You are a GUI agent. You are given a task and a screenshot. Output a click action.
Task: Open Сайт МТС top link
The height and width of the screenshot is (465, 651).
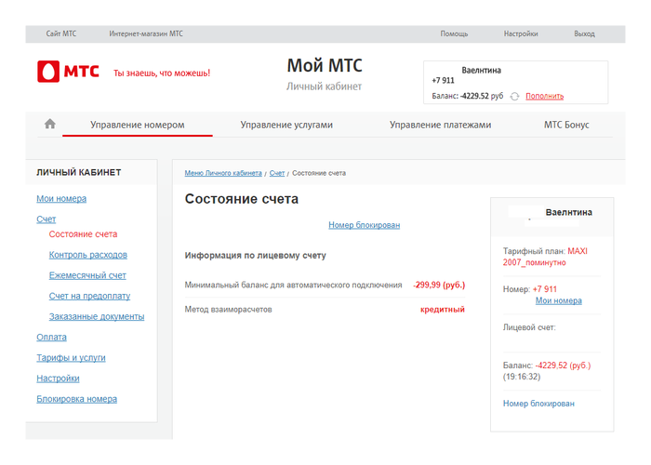(61, 33)
